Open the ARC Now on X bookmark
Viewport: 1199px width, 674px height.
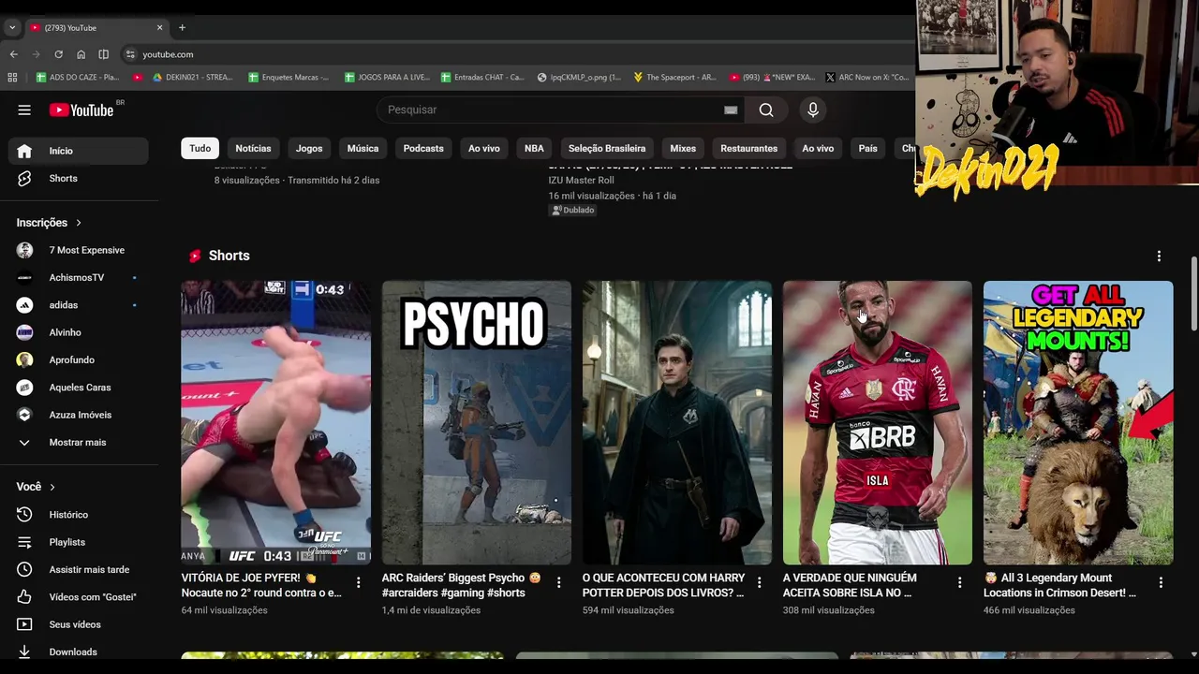pos(866,77)
